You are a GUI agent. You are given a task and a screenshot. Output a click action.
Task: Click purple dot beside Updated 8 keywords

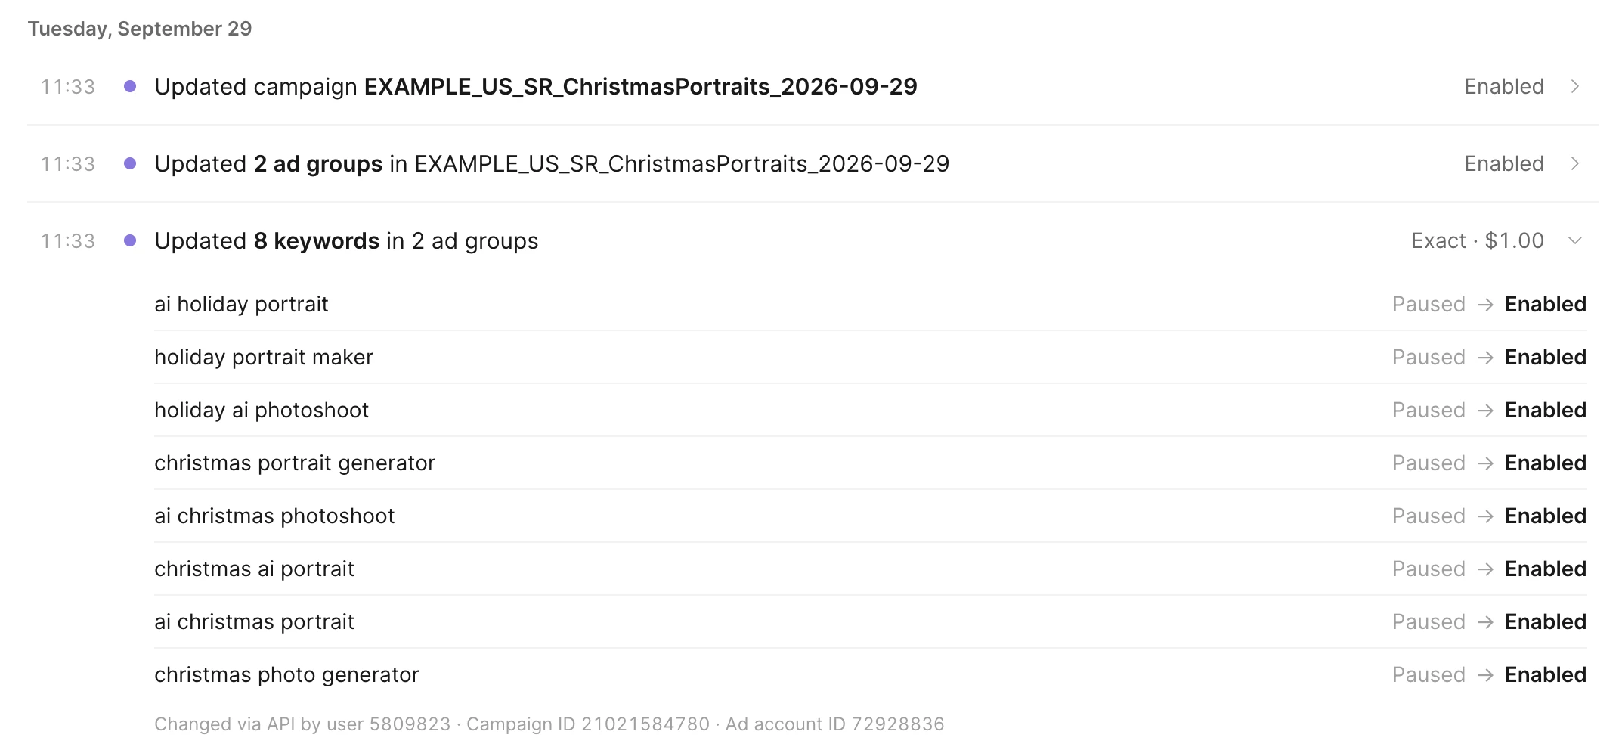point(130,241)
